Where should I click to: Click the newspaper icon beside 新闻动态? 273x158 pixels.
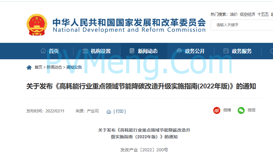(x=132, y=51)
